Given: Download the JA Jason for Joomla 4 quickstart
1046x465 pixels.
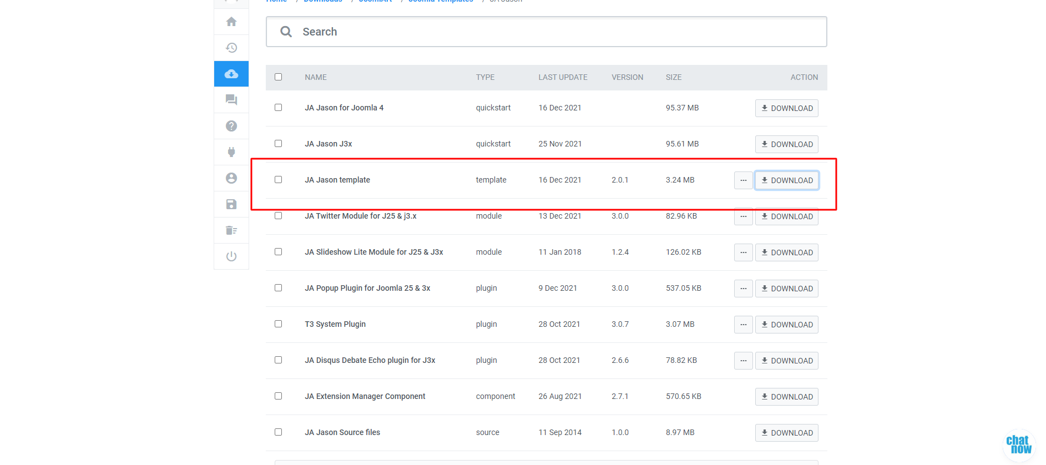Looking at the screenshot, I should coord(786,108).
